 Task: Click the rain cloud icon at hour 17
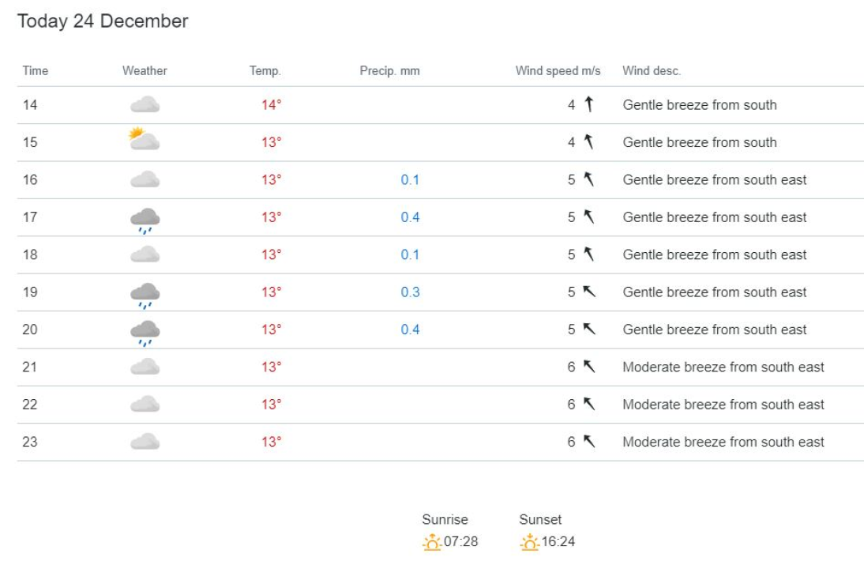(x=145, y=220)
